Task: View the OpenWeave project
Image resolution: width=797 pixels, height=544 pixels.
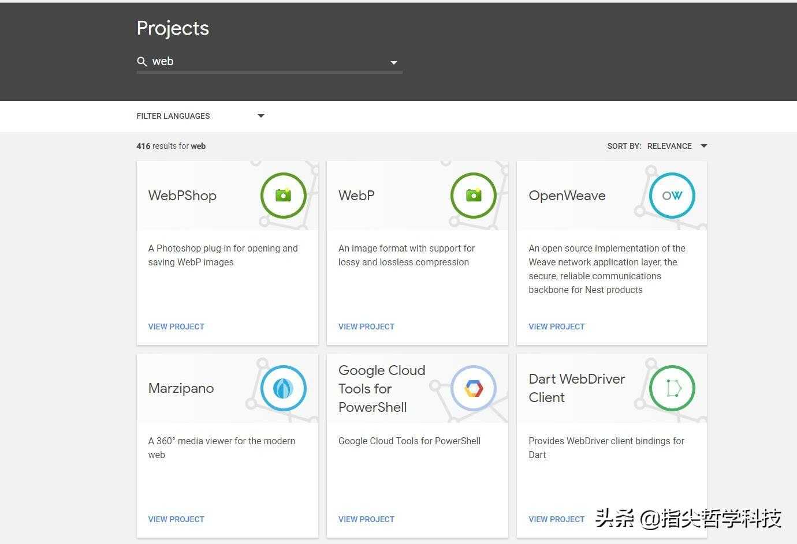Action: 557,327
